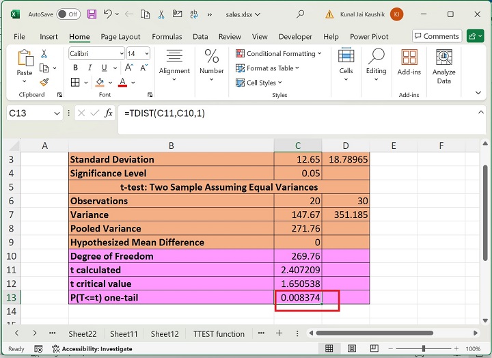The height and width of the screenshot is (358, 492).
Task: Click the Paste clipboard icon
Action: [25, 58]
